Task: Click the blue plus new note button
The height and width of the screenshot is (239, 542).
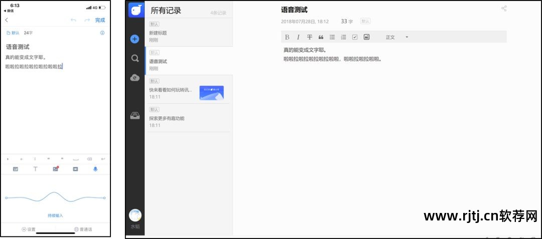Action: [135, 39]
